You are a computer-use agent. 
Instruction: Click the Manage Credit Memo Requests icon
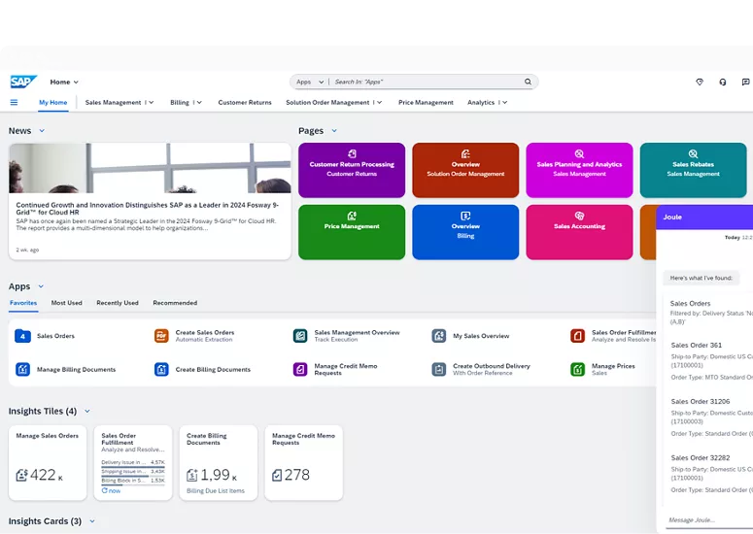pyautogui.click(x=300, y=370)
